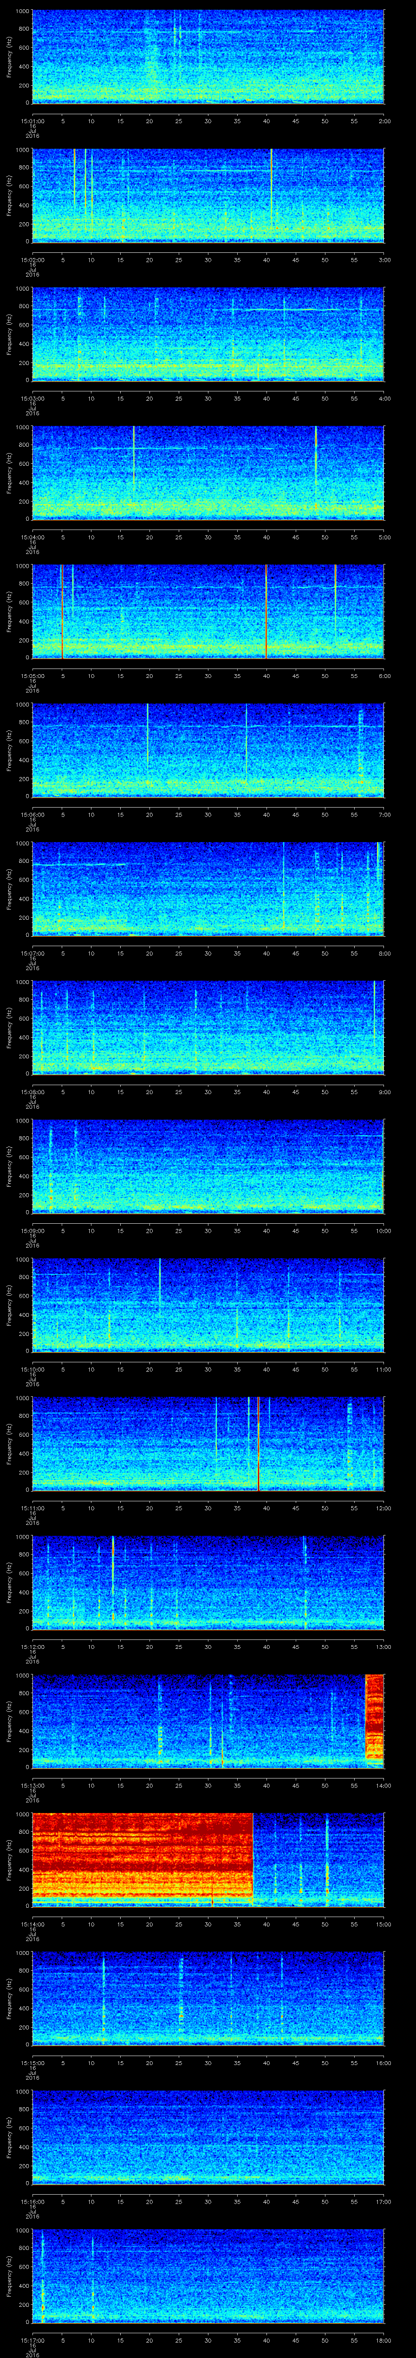The height and width of the screenshot is (2358, 416).
Task: Click the 18:00 end time label
Action: pos(383,2340)
